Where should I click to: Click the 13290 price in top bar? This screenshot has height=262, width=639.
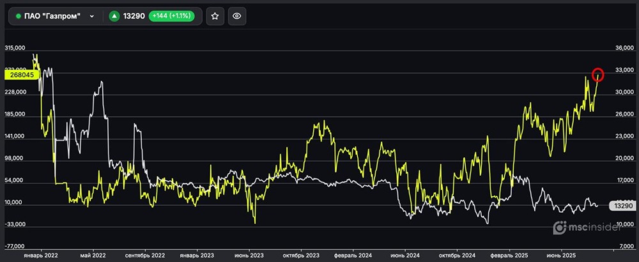(134, 16)
